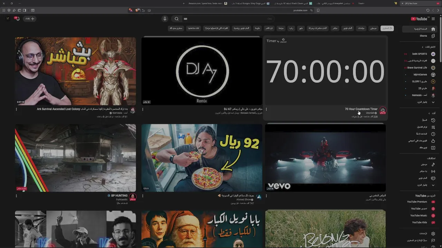The image size is (442, 248).
Task: Open Playlists in the sidebar
Action: pyautogui.click(x=420, y=127)
